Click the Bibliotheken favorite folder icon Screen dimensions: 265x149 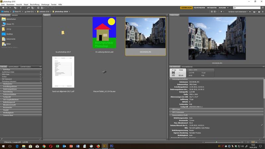[x=4, y=19]
